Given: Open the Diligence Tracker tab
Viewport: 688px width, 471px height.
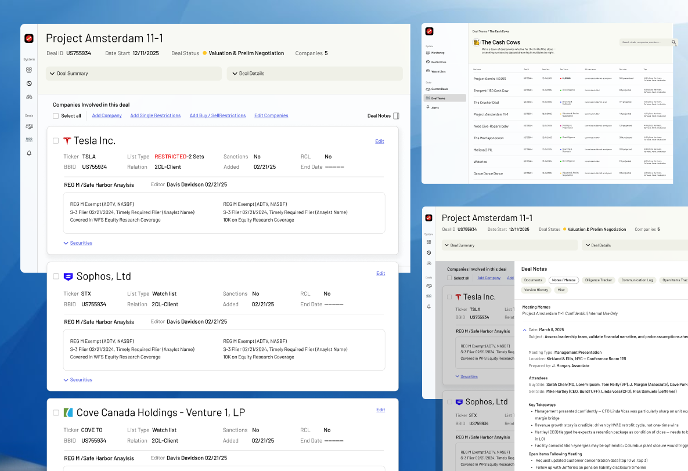Looking at the screenshot, I should click(x=599, y=280).
